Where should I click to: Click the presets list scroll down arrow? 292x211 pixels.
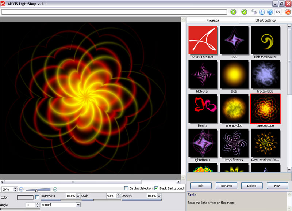289,169
